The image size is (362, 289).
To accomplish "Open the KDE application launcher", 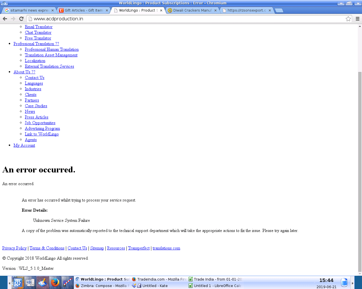I will click(18, 282).
